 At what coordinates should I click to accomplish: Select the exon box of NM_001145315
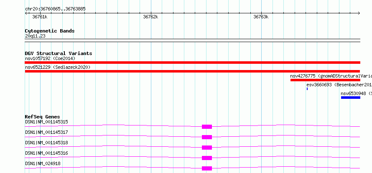click(207, 127)
